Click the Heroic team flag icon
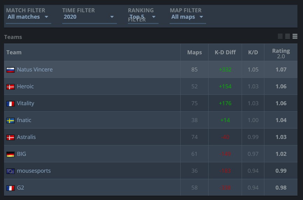The image size is (303, 200). 11,87
